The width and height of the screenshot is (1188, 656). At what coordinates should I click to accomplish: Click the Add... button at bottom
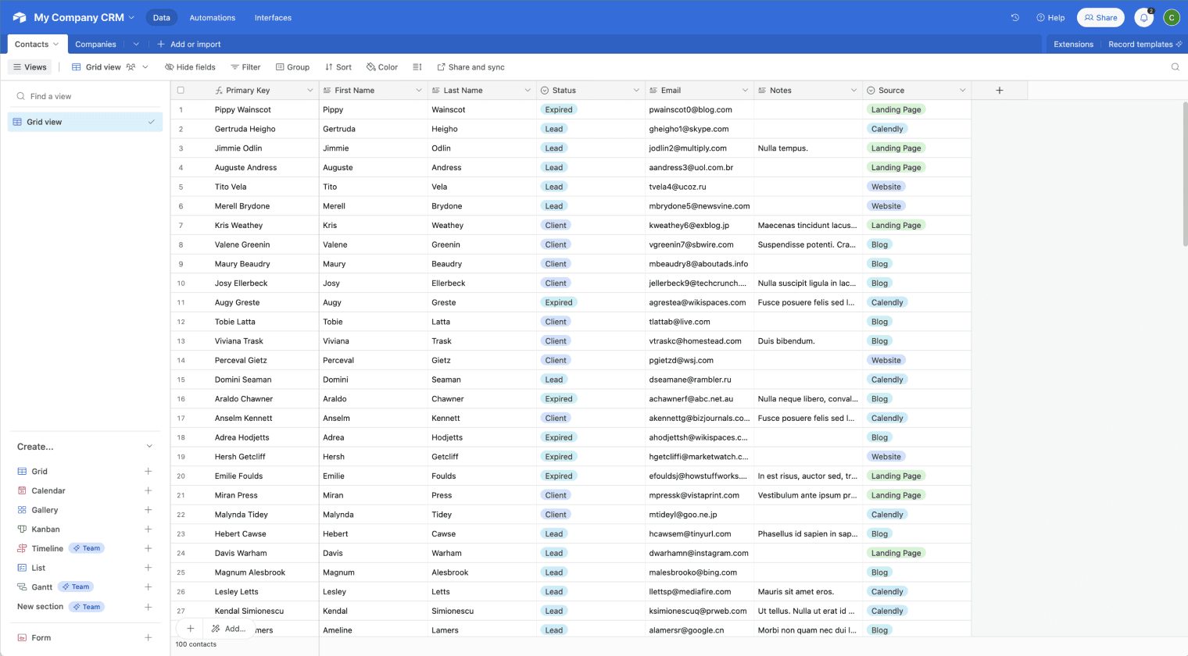click(228, 629)
